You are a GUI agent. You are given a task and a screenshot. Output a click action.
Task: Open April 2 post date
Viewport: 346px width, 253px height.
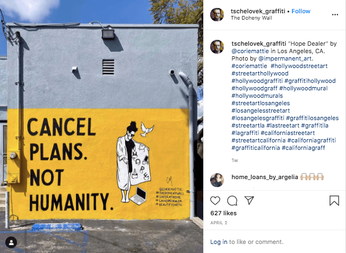pos(219,223)
